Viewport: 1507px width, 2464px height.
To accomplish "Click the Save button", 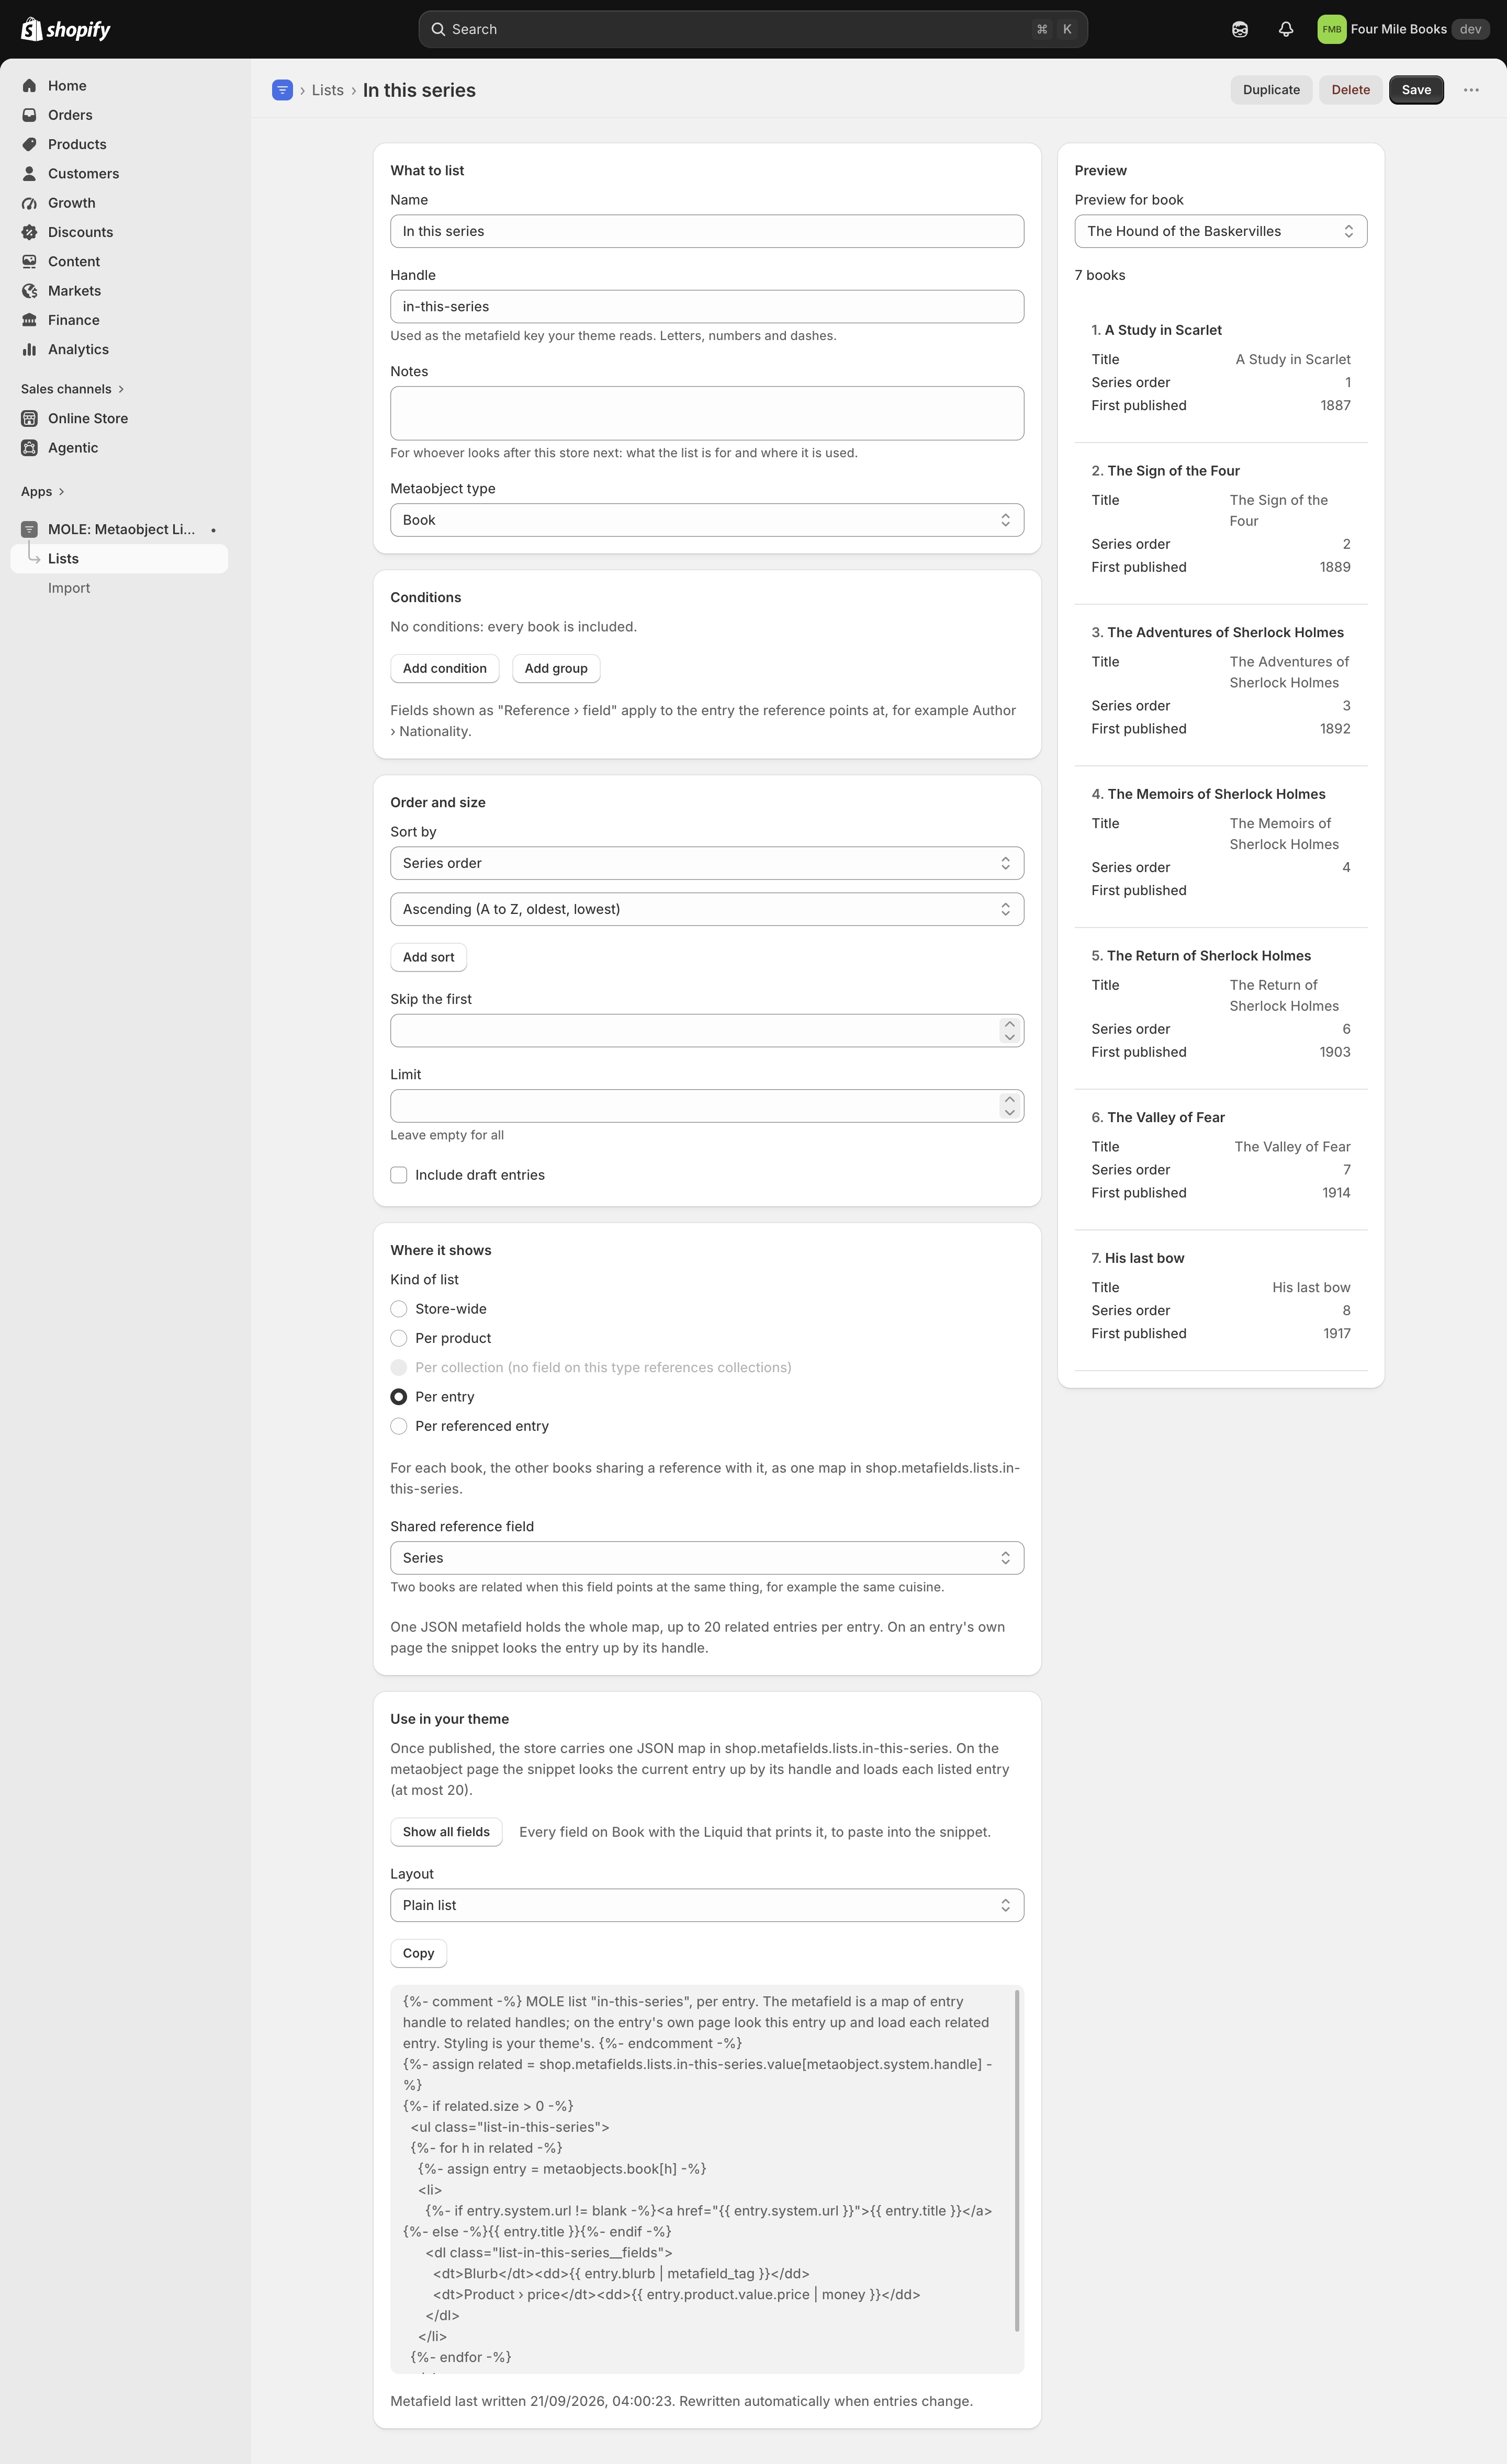I will [1416, 90].
